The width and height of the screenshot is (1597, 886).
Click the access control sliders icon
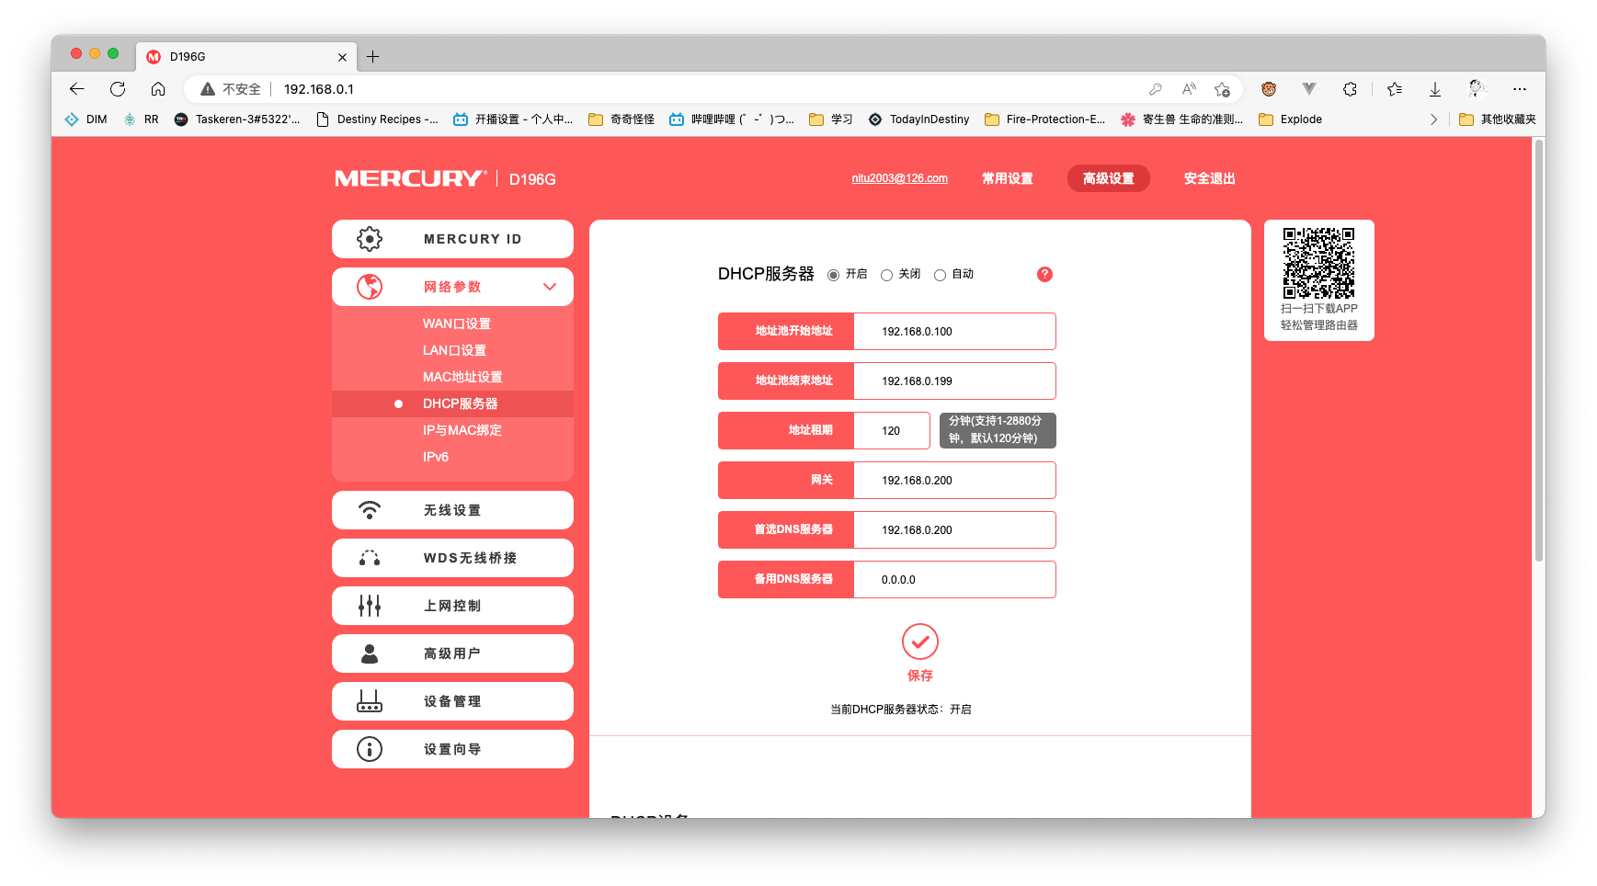click(x=370, y=606)
